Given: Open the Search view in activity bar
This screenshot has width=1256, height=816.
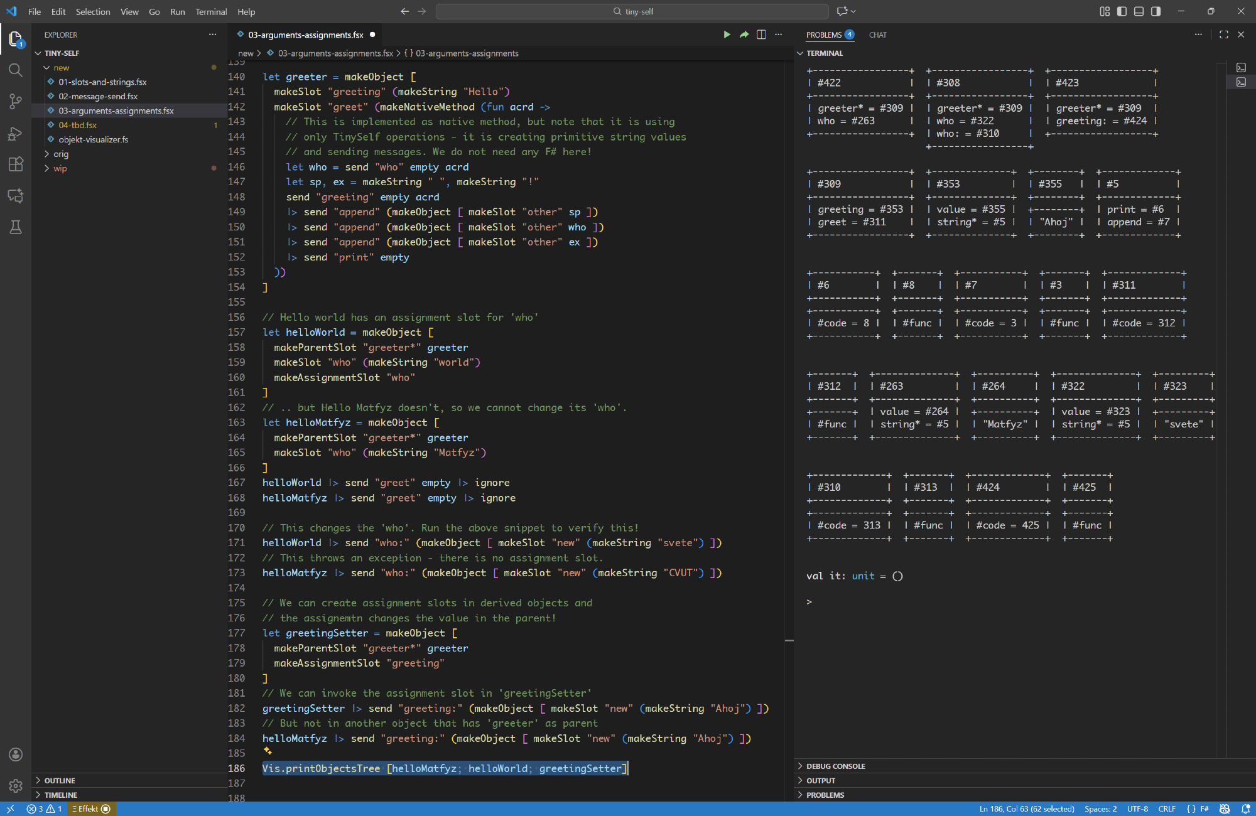Looking at the screenshot, I should [16, 70].
